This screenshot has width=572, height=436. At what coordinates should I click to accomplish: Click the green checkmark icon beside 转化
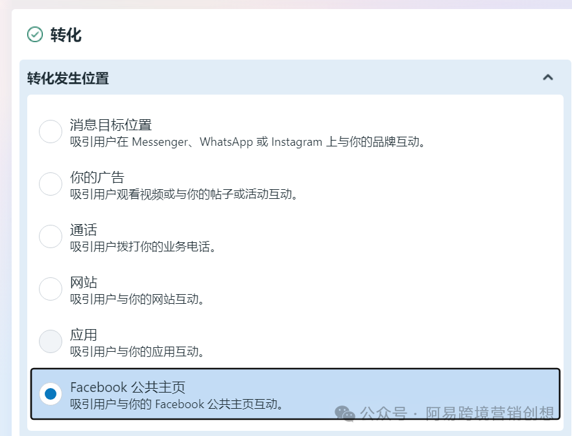tap(35, 34)
